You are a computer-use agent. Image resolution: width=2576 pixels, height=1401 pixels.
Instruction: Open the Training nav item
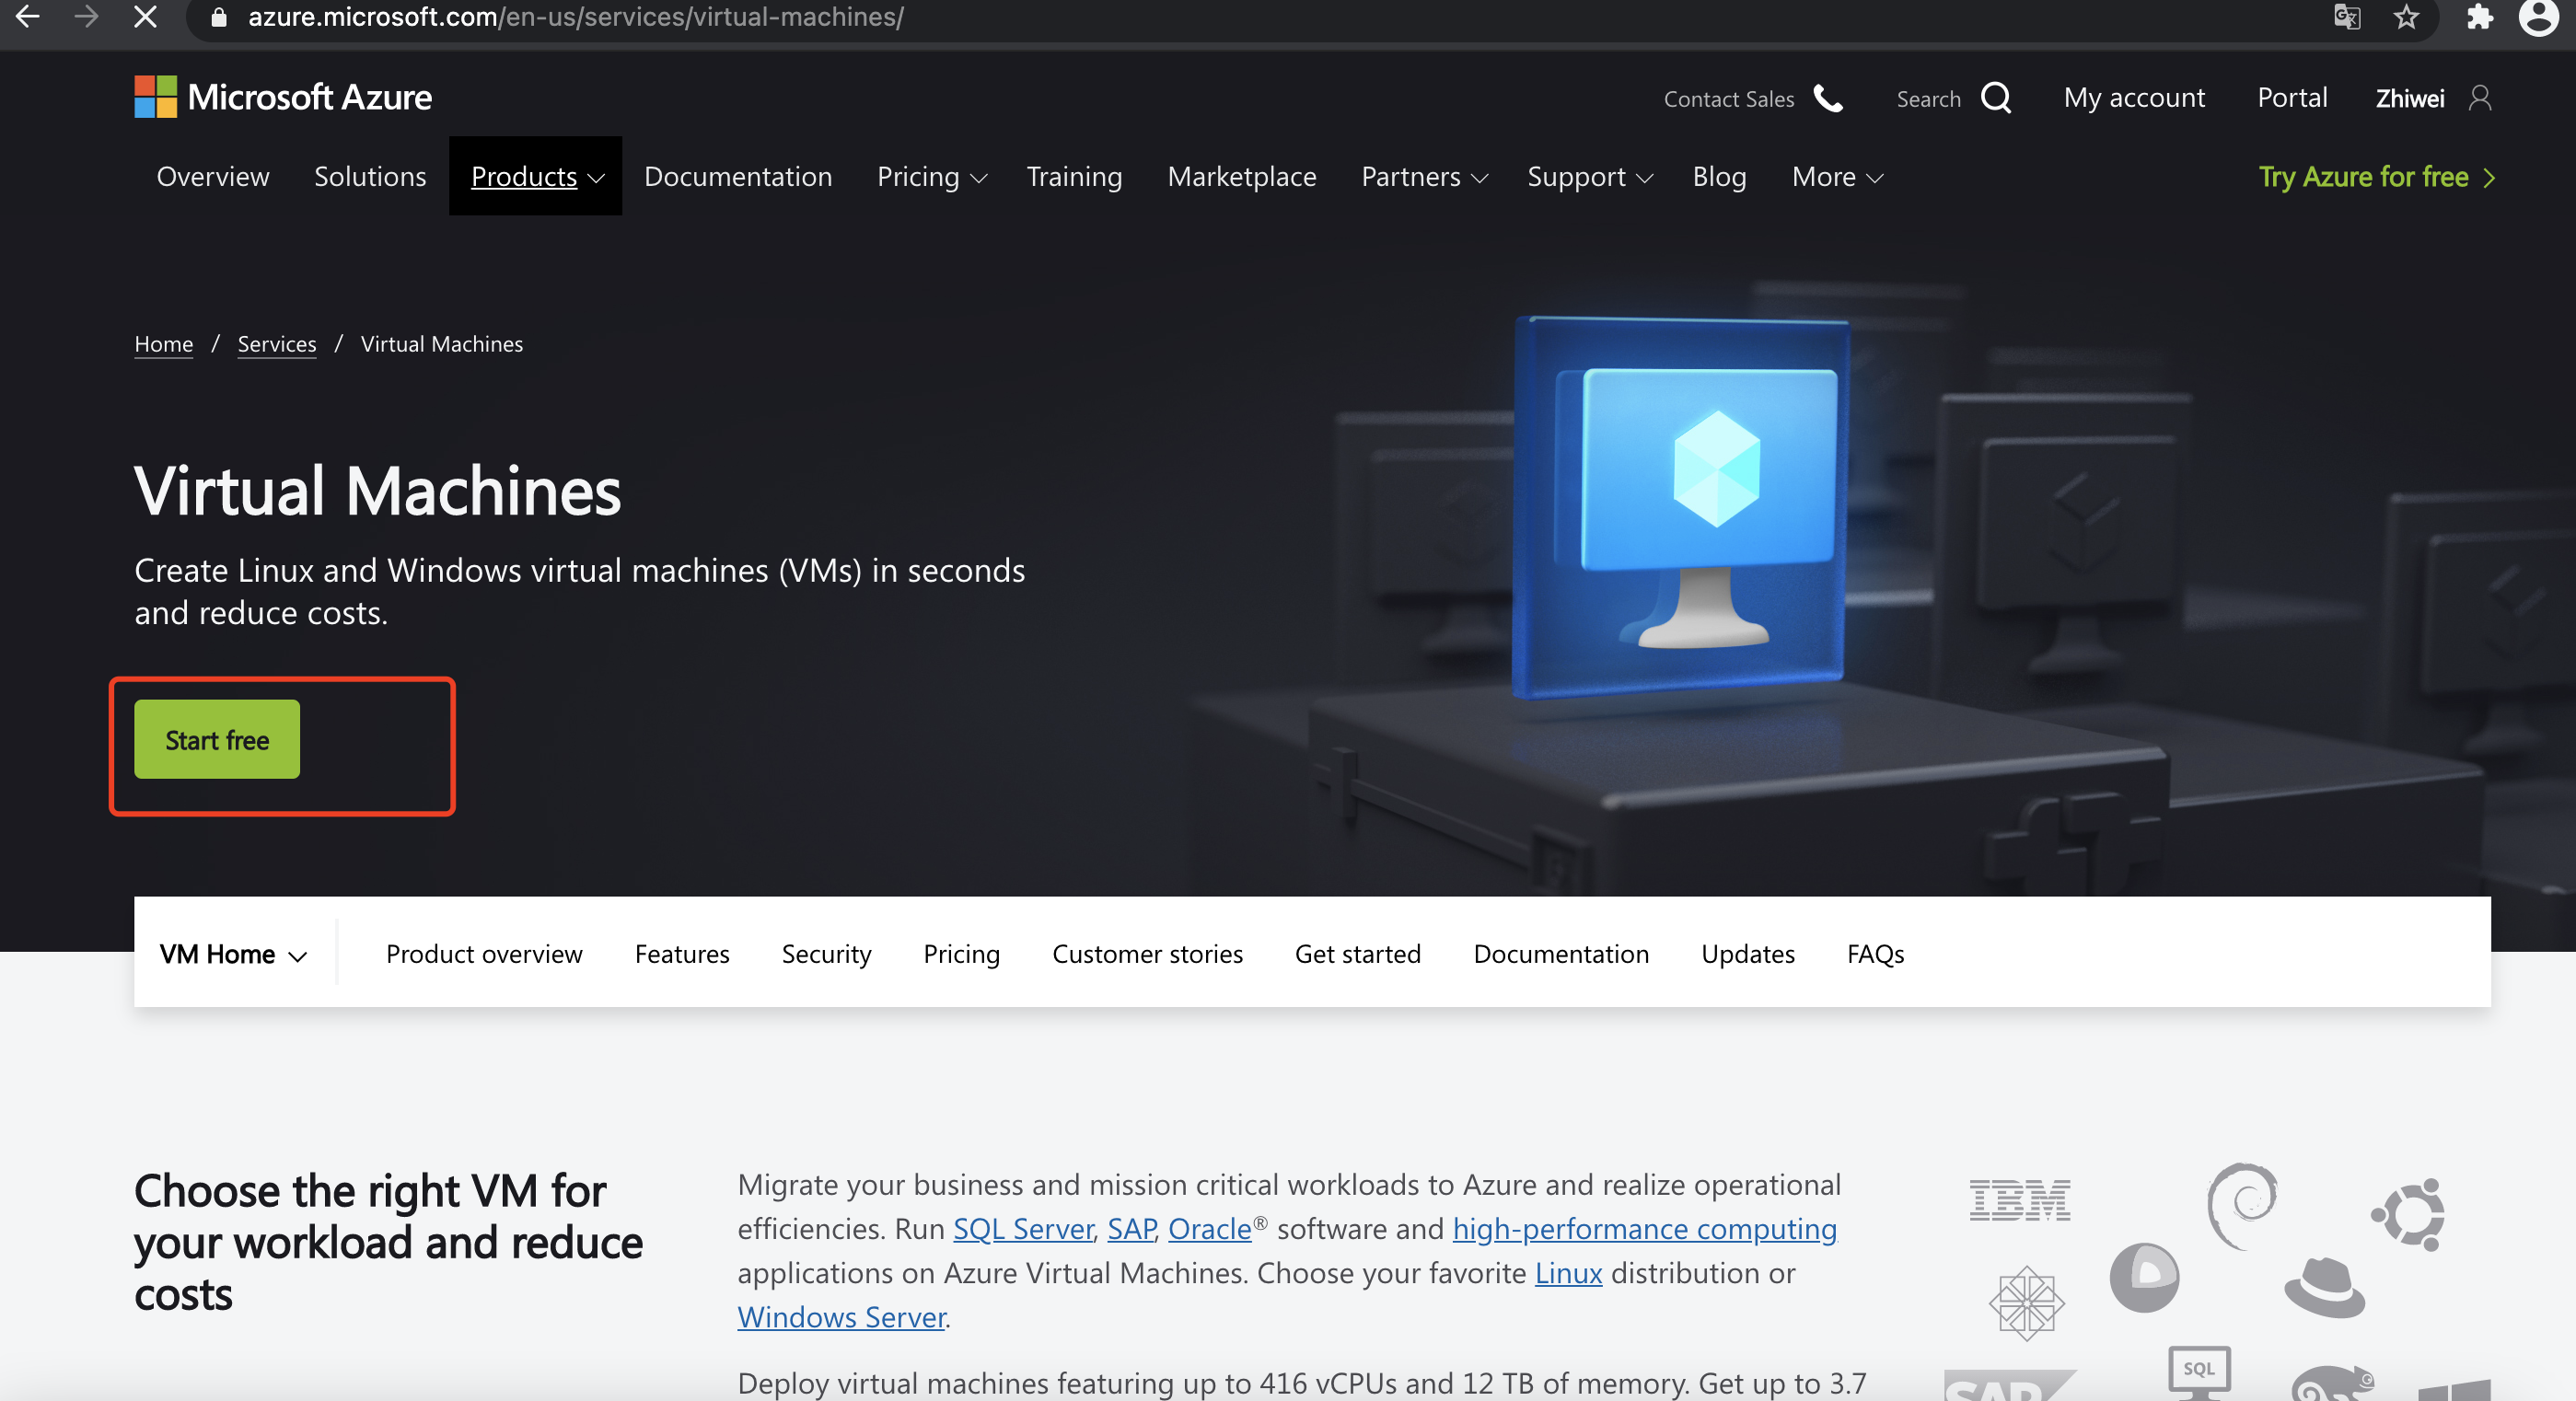tap(1074, 176)
